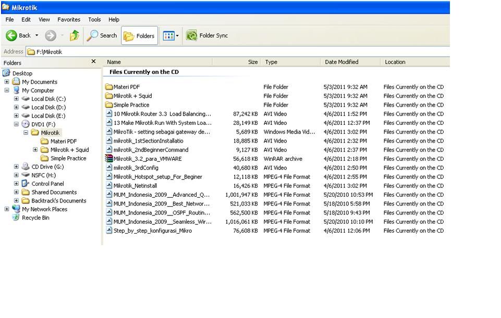Open the Search magnifier tool
The width and height of the screenshot is (501, 318).
[x=102, y=35]
